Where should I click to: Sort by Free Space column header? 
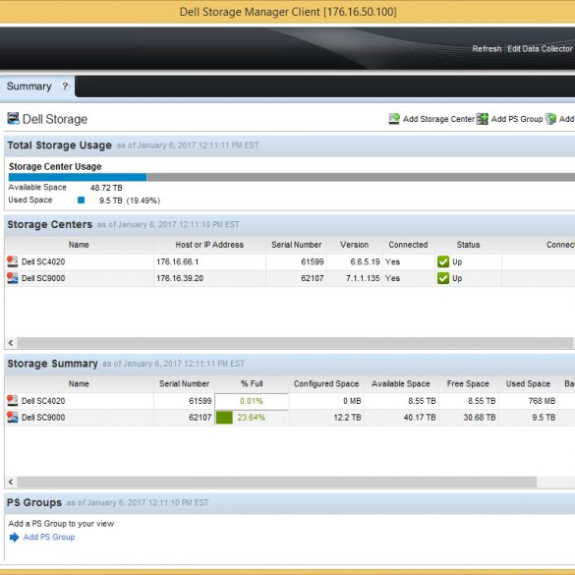468,383
